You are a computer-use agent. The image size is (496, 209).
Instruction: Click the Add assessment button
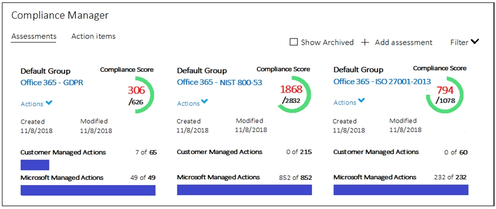tap(397, 42)
